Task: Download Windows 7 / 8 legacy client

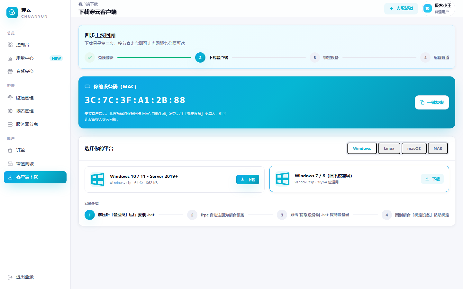Action: pyautogui.click(x=432, y=179)
